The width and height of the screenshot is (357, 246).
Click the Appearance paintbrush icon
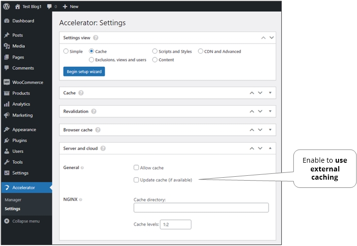(7, 129)
